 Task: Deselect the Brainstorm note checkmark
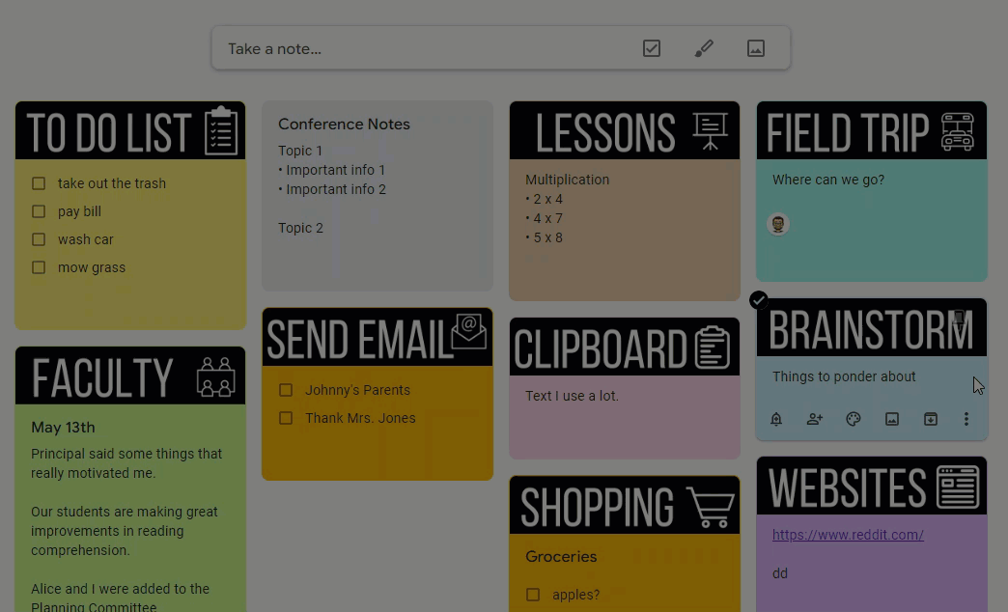(759, 300)
